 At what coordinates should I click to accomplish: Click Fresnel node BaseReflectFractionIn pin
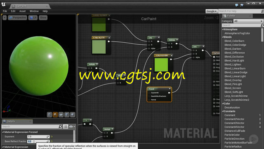(x=149, y=96)
